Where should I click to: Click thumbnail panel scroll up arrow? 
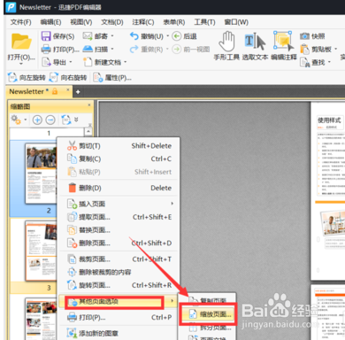88,131
